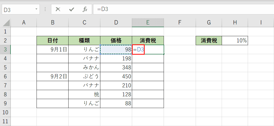
Task: Select the empty tax cell beside 450
Action: (148, 77)
